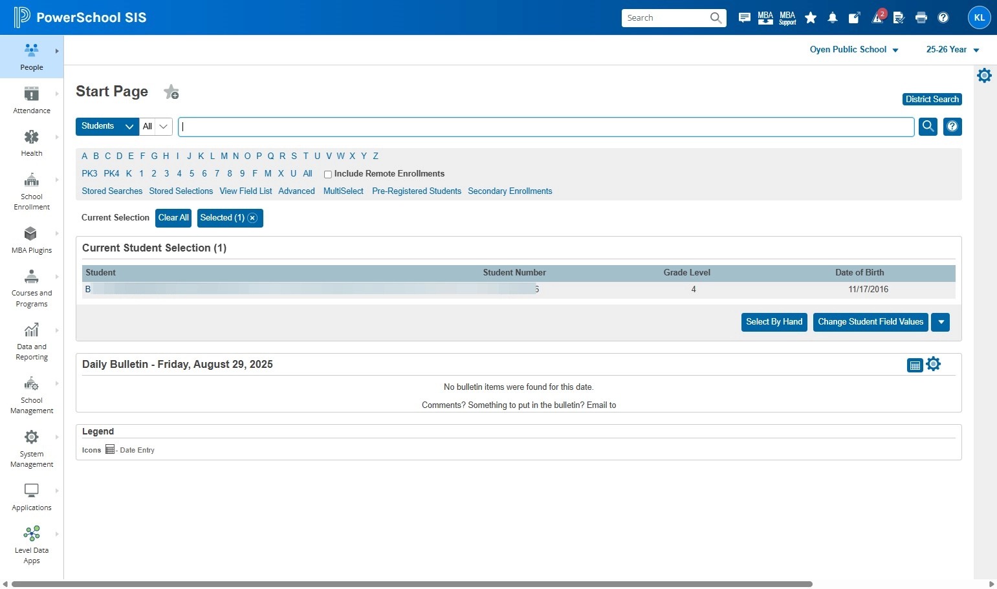Expand the People sidebar flyout arrow
Image resolution: width=997 pixels, height=589 pixels.
click(x=57, y=51)
